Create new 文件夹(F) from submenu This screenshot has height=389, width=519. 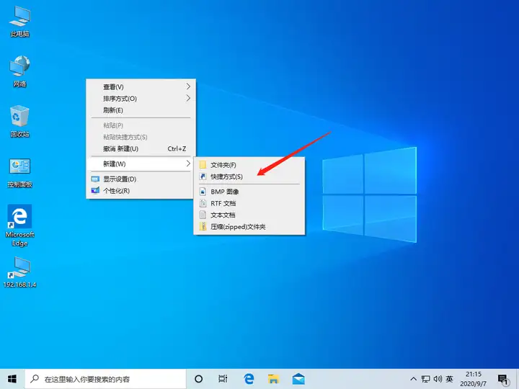coord(249,165)
